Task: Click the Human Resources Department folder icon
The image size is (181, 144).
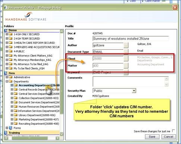Action: [x=16, y=107]
